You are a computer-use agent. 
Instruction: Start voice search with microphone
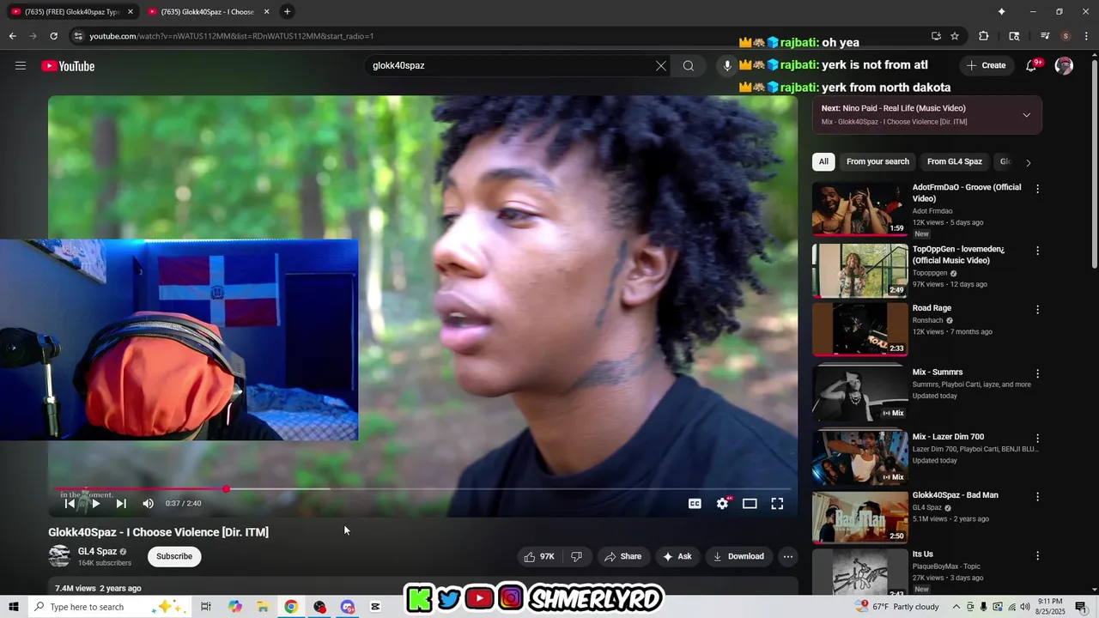coord(727,66)
